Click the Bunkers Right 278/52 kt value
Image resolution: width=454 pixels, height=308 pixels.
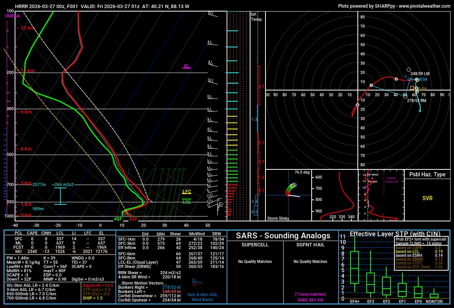click(x=172, y=288)
